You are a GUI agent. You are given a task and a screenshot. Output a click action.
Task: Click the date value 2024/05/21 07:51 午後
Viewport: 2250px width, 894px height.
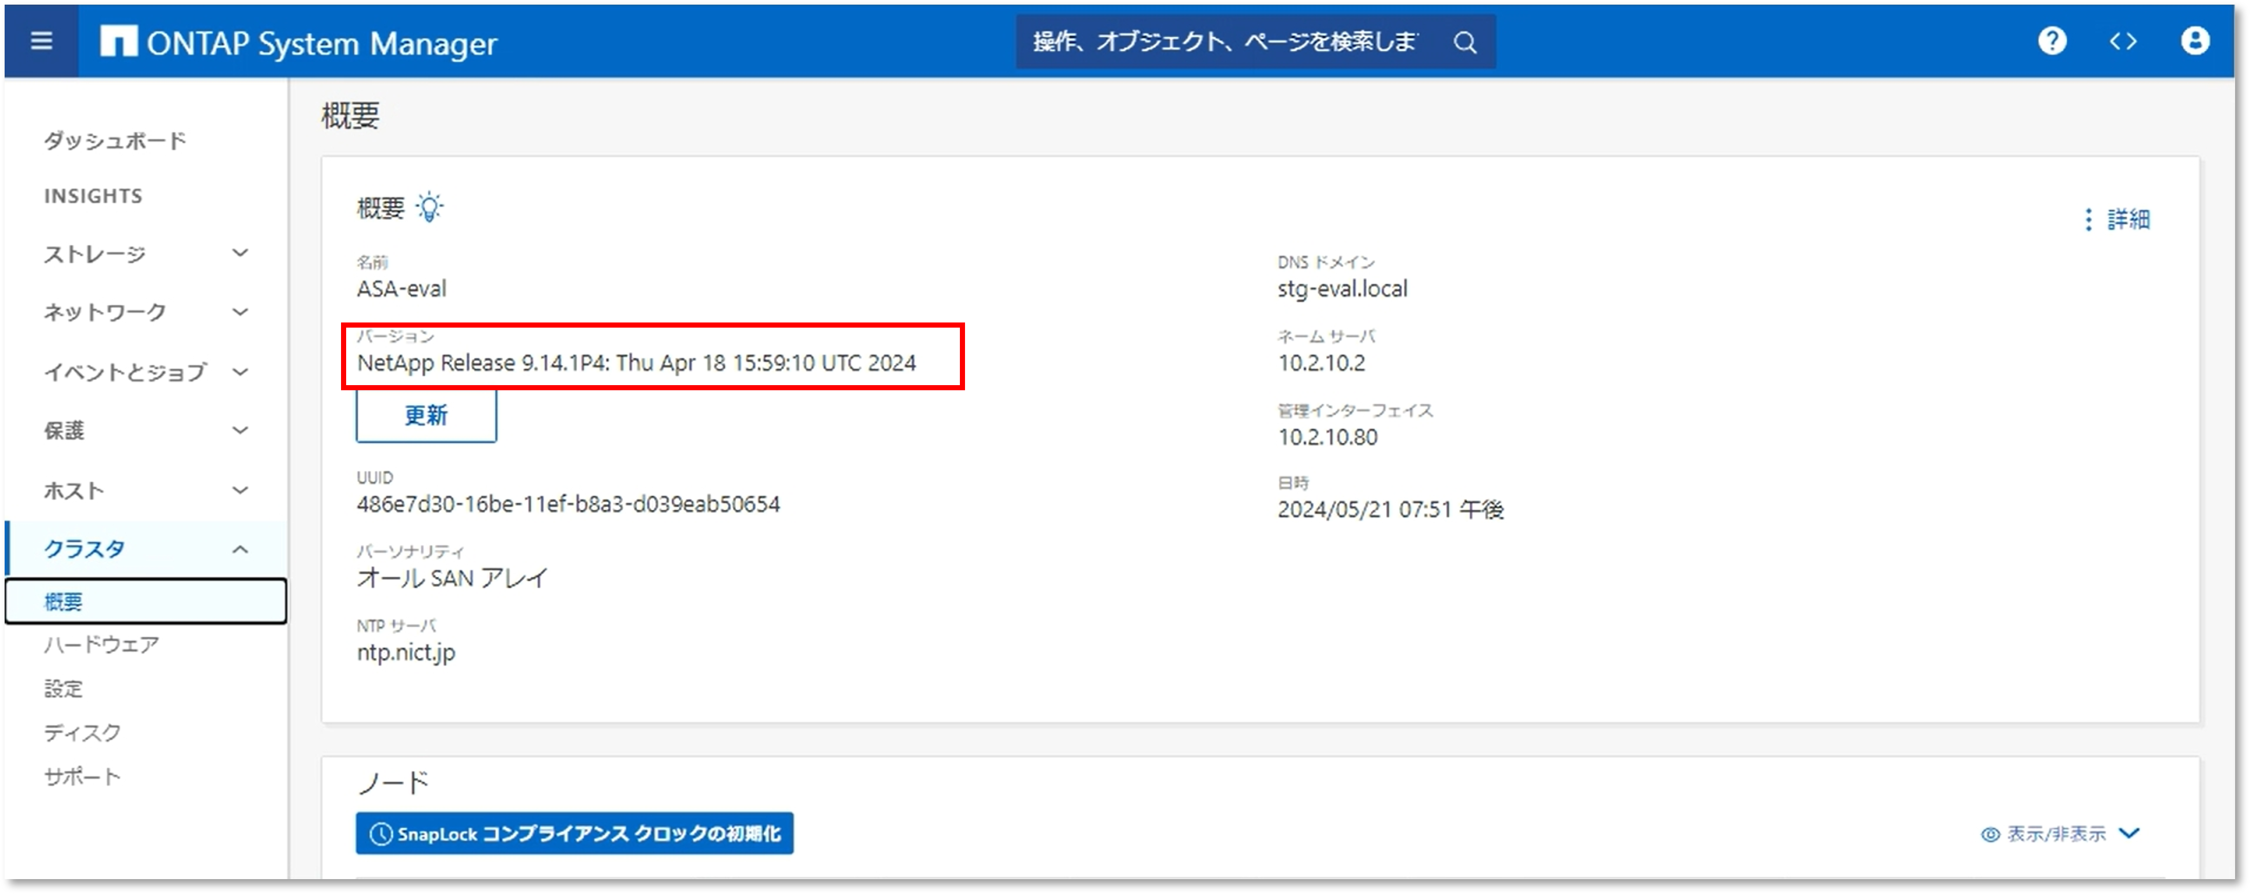(x=1391, y=510)
